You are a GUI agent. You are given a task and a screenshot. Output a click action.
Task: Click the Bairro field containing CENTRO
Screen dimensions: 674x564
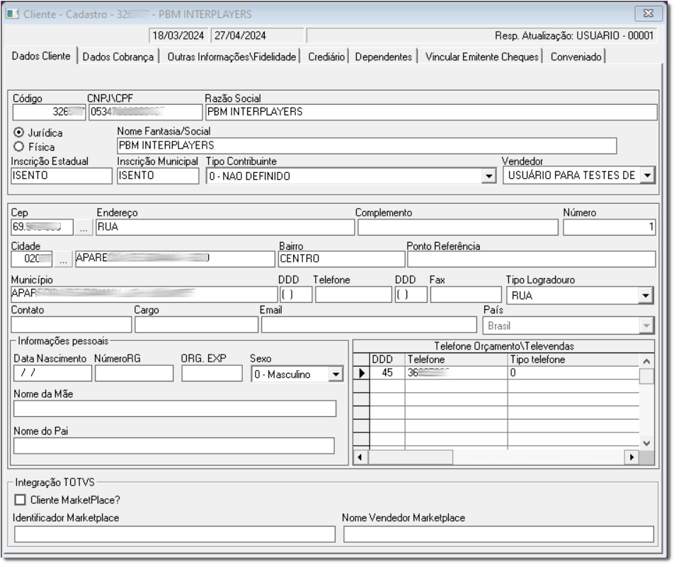tap(342, 259)
